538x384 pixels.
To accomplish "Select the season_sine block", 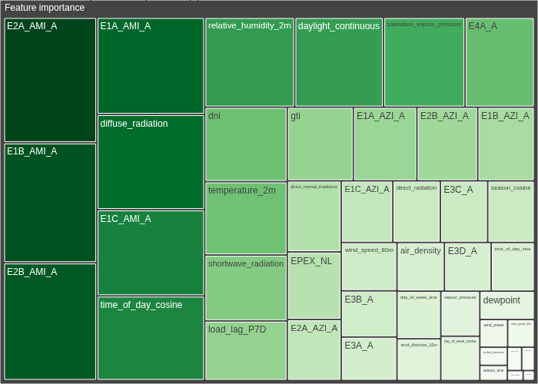I will point(493,372).
